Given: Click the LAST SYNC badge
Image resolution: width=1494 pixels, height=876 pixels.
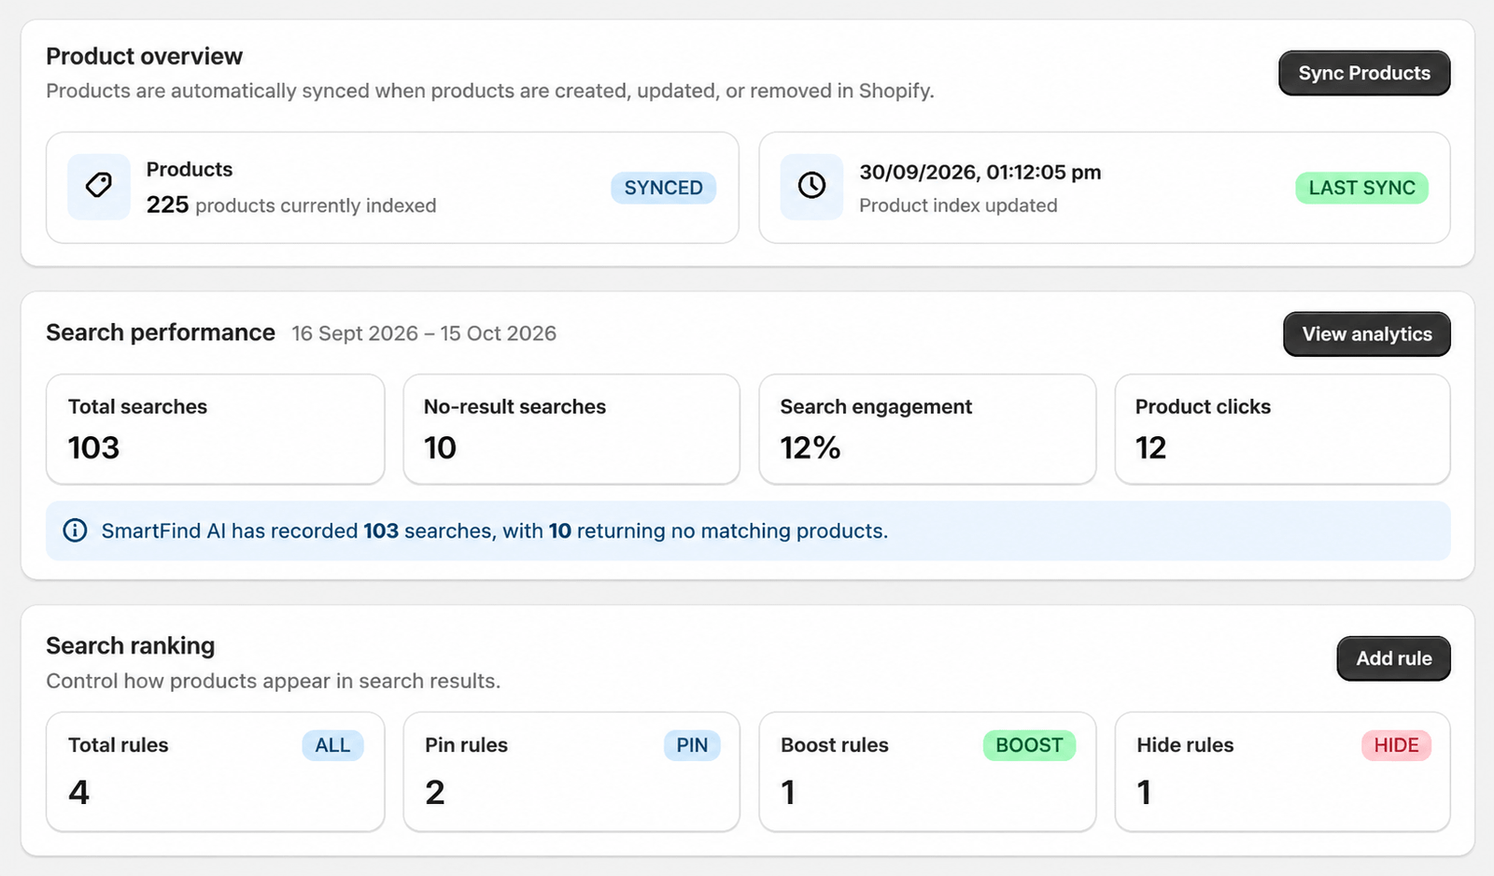Looking at the screenshot, I should coord(1361,188).
